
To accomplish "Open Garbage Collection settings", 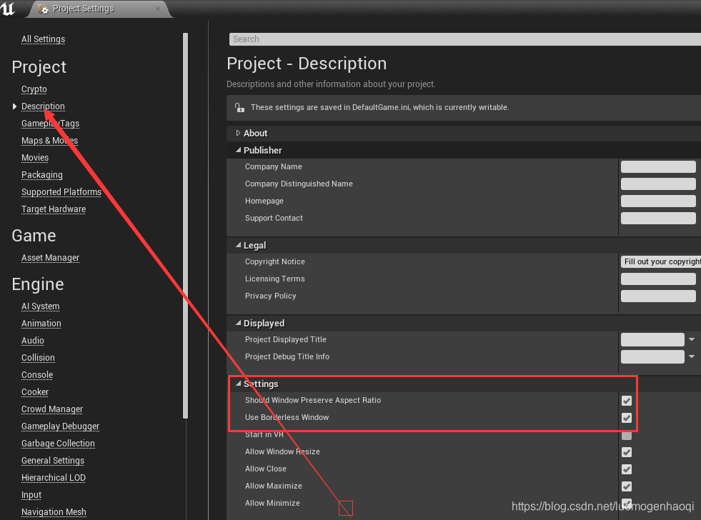I will pyautogui.click(x=58, y=444).
